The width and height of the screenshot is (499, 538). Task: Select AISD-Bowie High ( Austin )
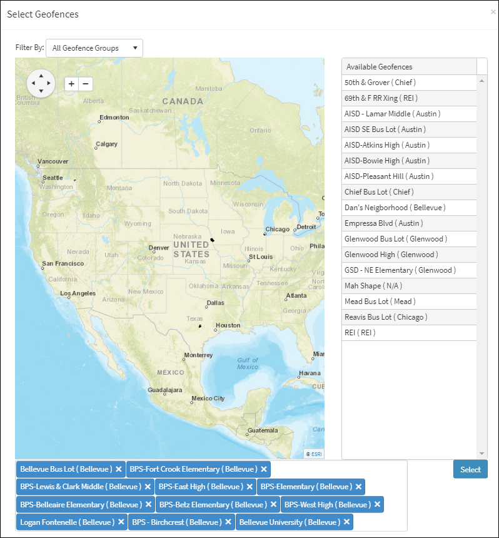tap(409, 161)
